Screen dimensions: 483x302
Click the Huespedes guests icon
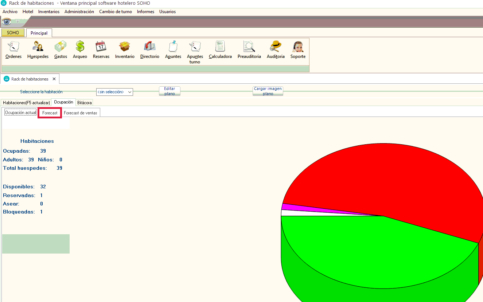pyautogui.click(x=38, y=47)
